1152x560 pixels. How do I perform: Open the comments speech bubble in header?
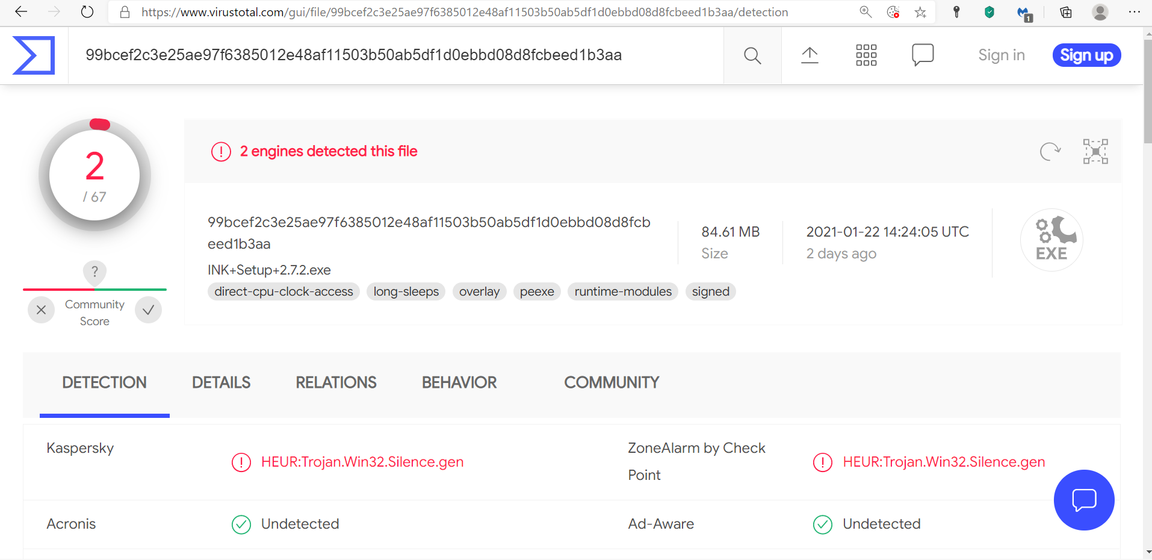923,55
